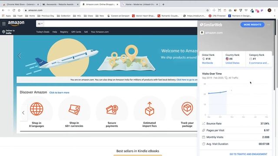278x156 pixels.
Task: Click the Amazon search input field
Action: [x=121, y=24]
